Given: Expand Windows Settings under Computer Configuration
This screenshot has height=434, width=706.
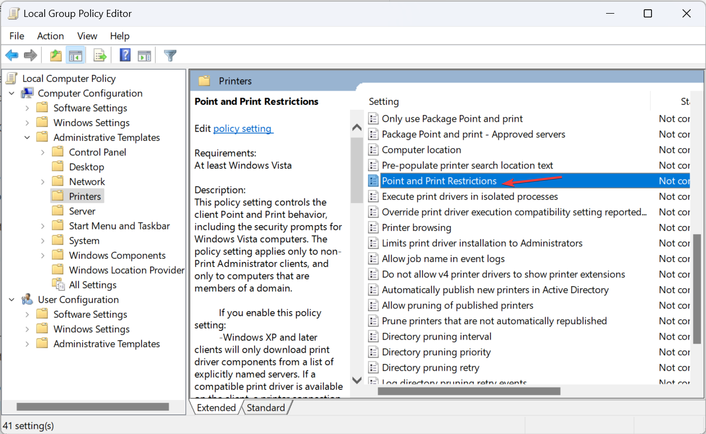Looking at the screenshot, I should [x=27, y=123].
